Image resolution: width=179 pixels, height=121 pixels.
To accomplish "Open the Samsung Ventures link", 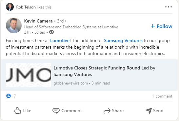I will [123, 40].
